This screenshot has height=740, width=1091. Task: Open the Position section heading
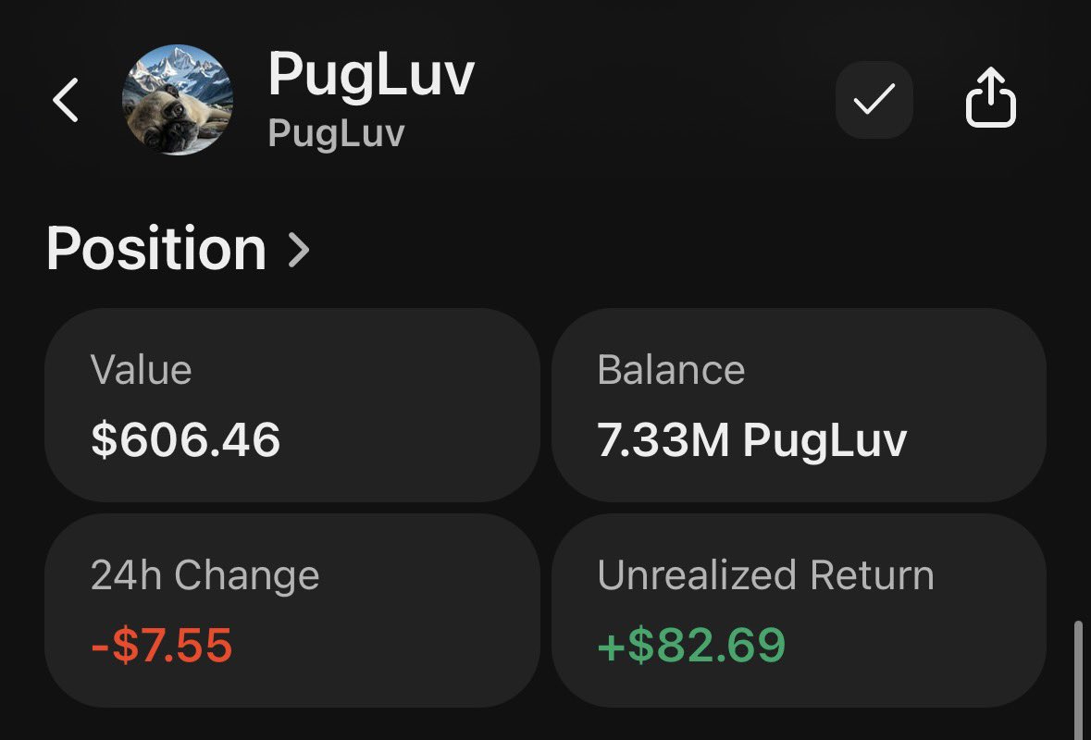155,250
